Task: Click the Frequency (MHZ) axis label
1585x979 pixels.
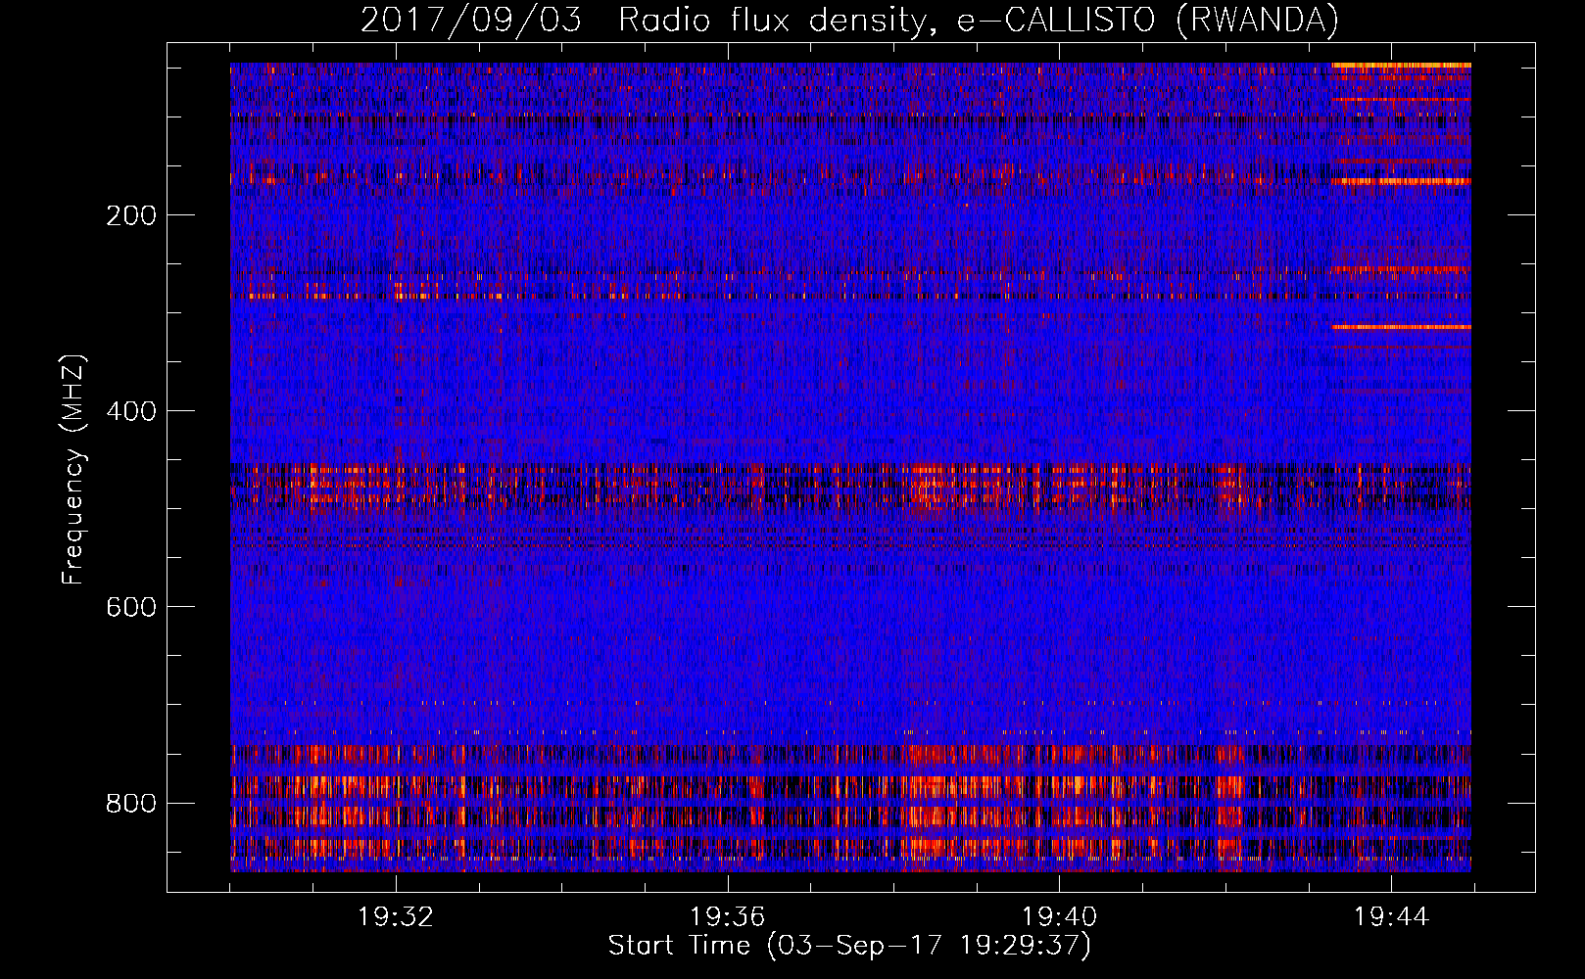Action: pos(73,469)
